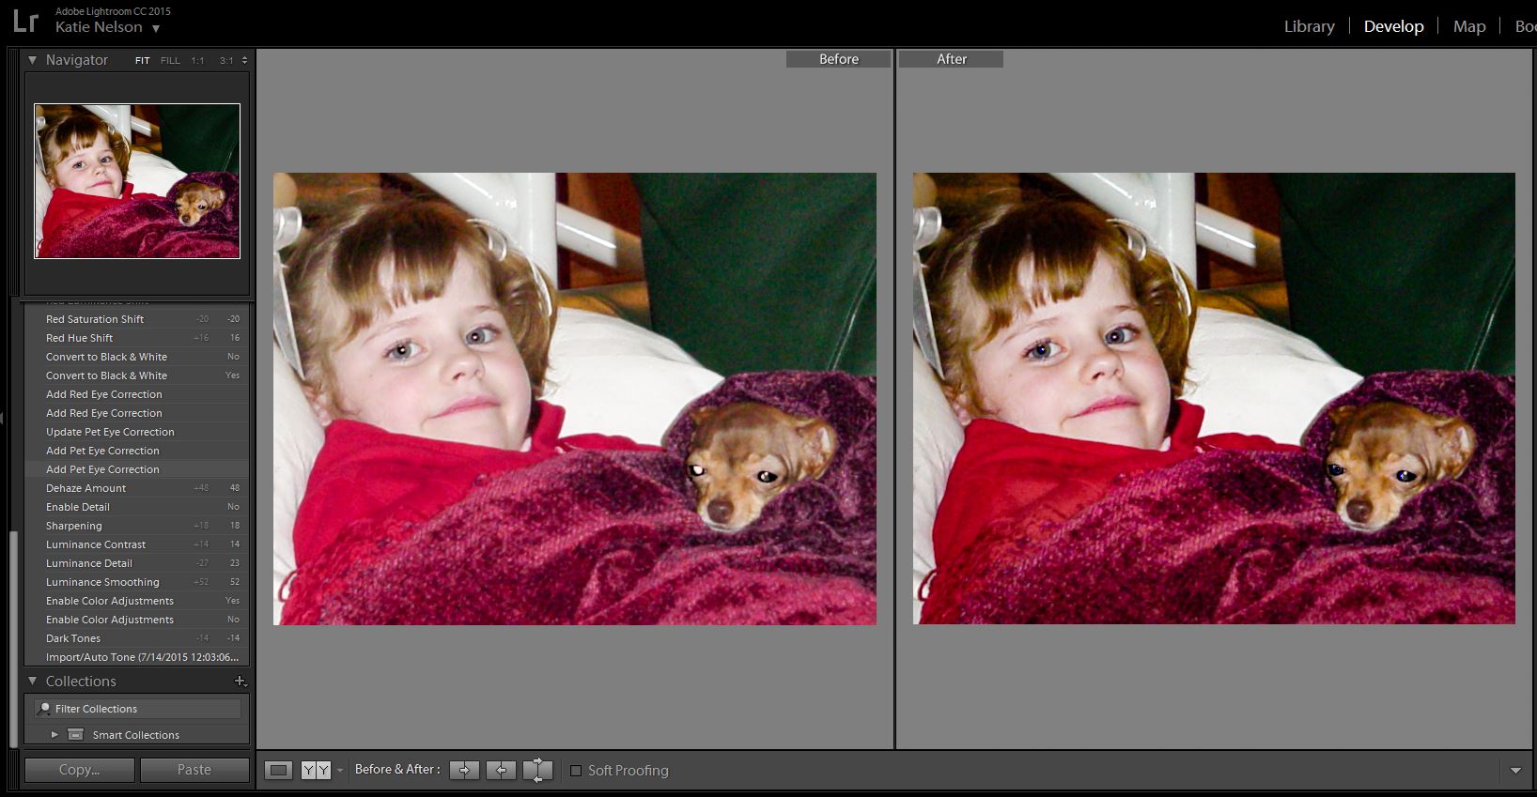This screenshot has width=1537, height=797.
Task: Collapse the Navigator panel triangle
Action: coord(32,60)
